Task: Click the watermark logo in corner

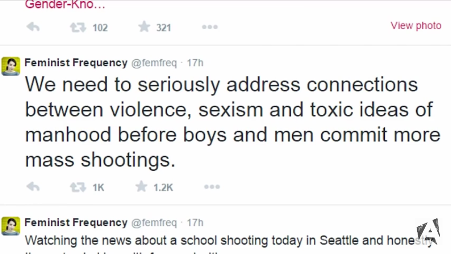Action: (428, 231)
